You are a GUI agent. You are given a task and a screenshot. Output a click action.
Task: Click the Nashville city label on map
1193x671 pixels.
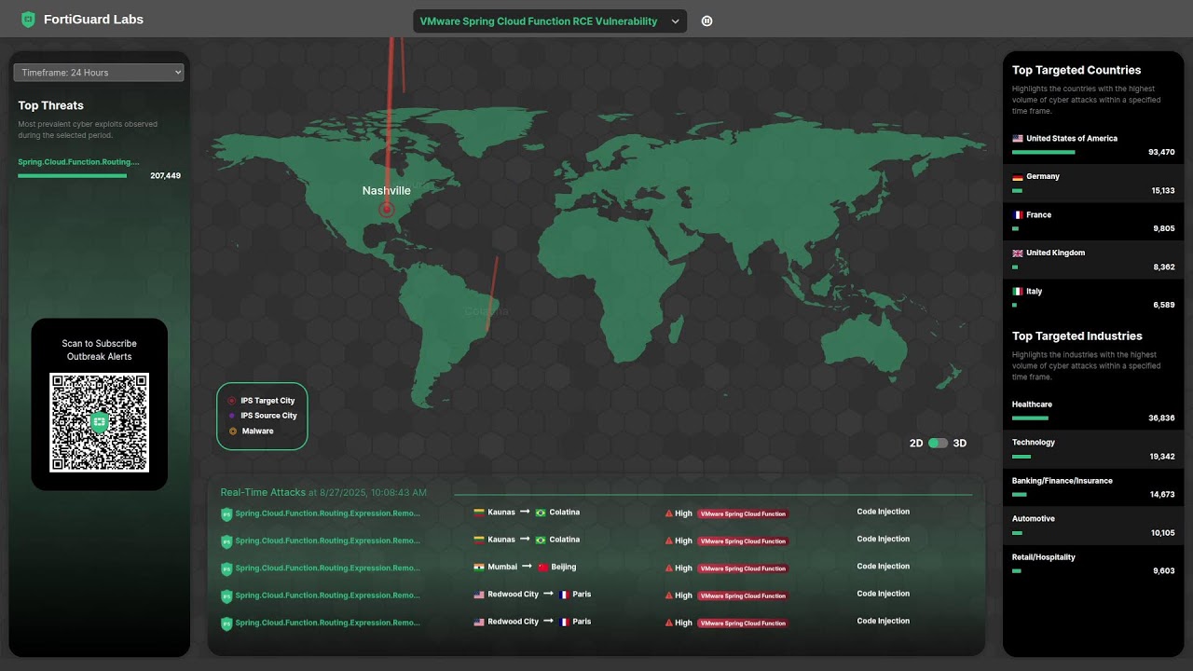(x=387, y=190)
